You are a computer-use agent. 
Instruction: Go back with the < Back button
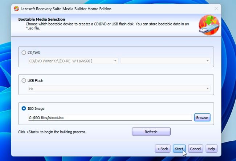(163, 149)
